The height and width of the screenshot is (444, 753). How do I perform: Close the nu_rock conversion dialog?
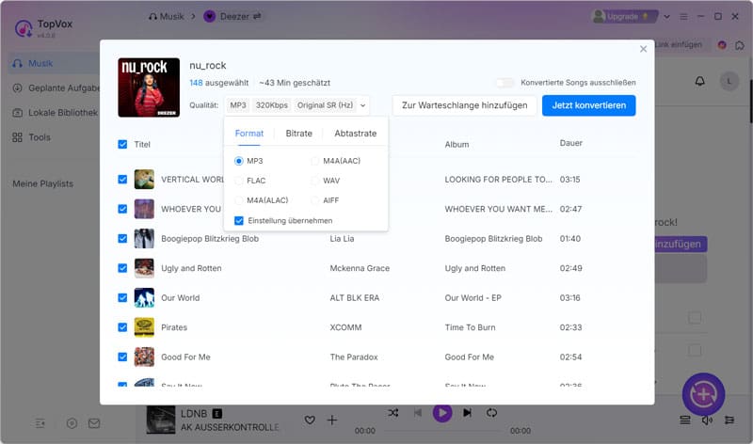click(x=643, y=49)
